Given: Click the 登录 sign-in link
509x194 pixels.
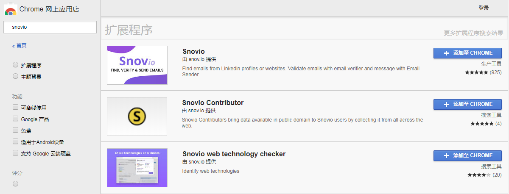Looking at the screenshot, I should 484,8.
